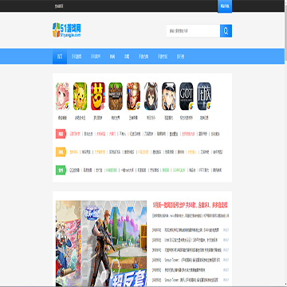Viewport: 287px width, 287px height.
Task: Open the brown-haired rabbit-ear girl icon
Action: pos(151,96)
